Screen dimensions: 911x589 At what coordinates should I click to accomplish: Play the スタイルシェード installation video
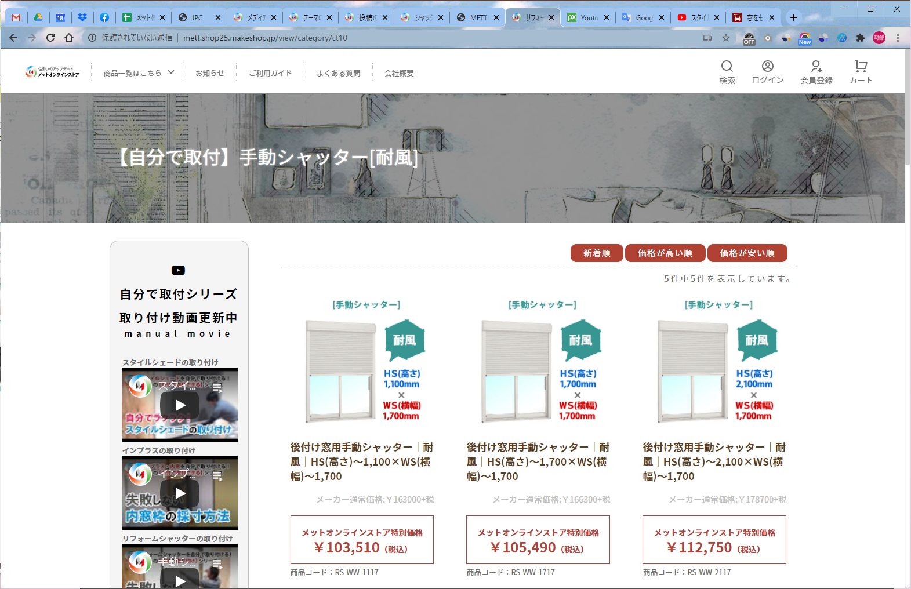(180, 405)
